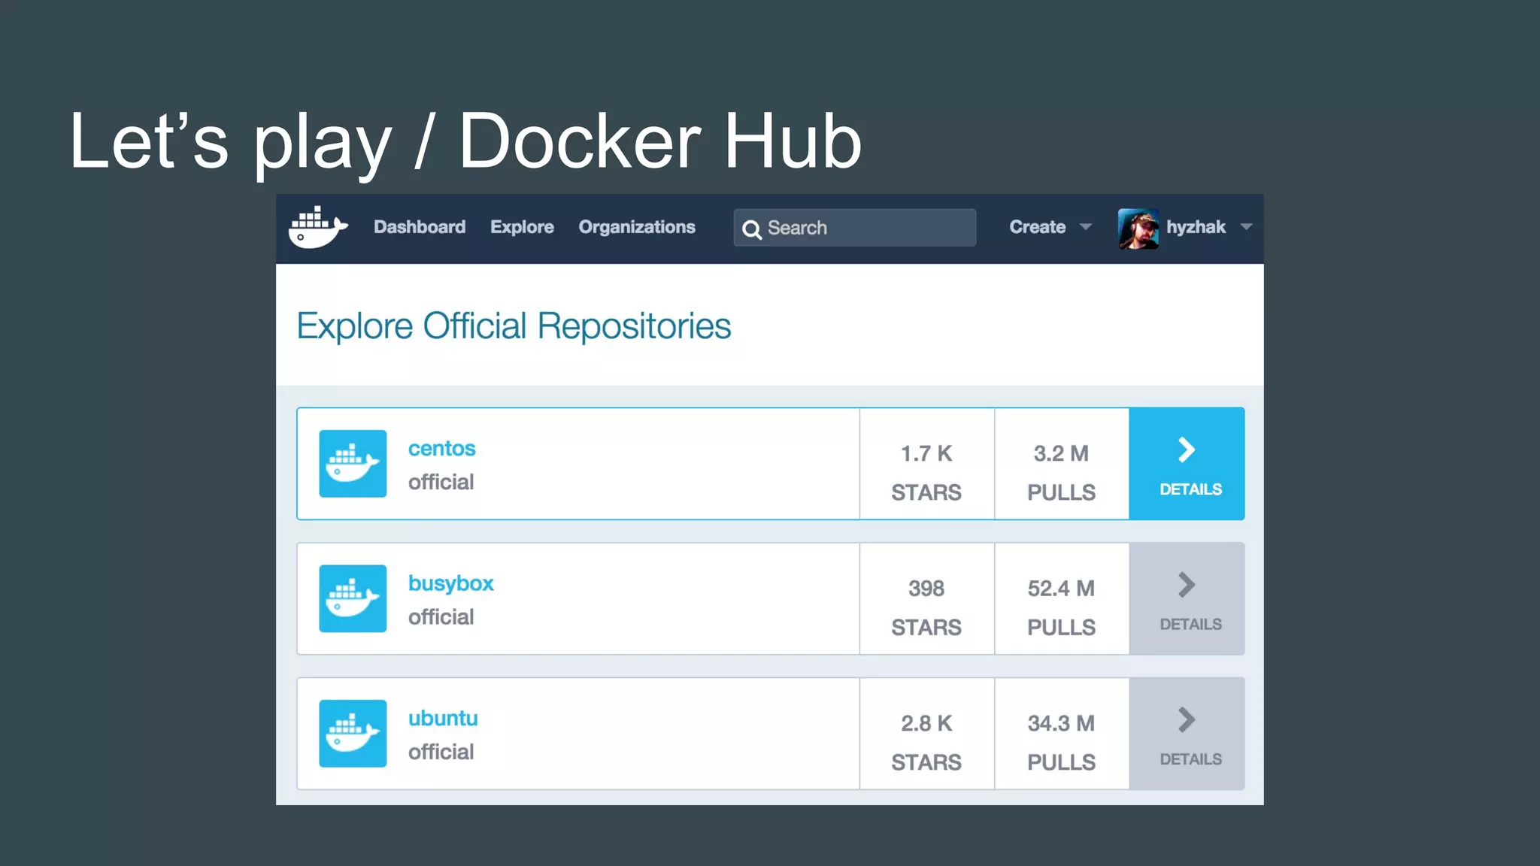Go to the Explore page
This screenshot has width=1540, height=866.
click(x=522, y=227)
